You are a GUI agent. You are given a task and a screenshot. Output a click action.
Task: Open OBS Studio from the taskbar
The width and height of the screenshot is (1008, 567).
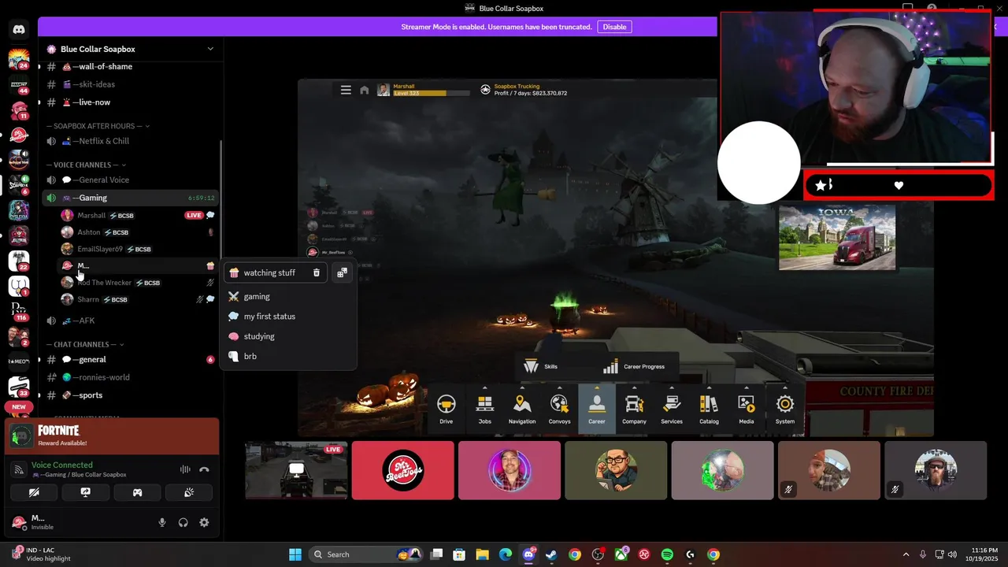point(598,554)
